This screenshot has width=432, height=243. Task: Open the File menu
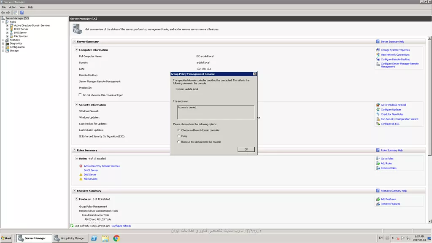[x=4, y=7]
